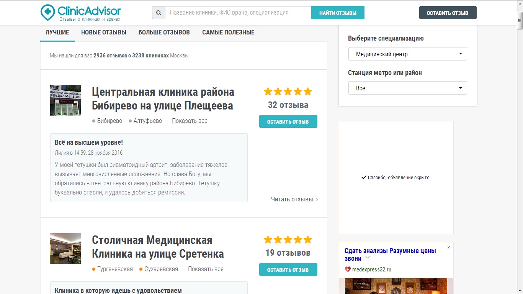523x294 pixels.
Task: Click the Бибирево clinic thumbnail photo
Action: click(x=65, y=100)
